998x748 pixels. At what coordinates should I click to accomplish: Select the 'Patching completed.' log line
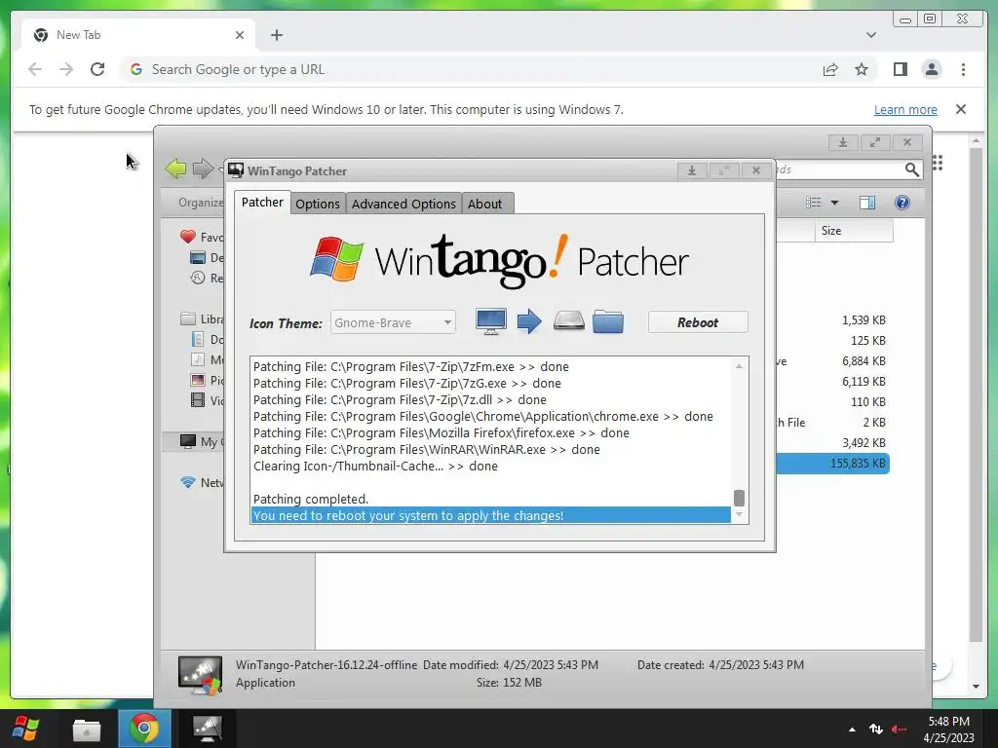[x=311, y=499]
